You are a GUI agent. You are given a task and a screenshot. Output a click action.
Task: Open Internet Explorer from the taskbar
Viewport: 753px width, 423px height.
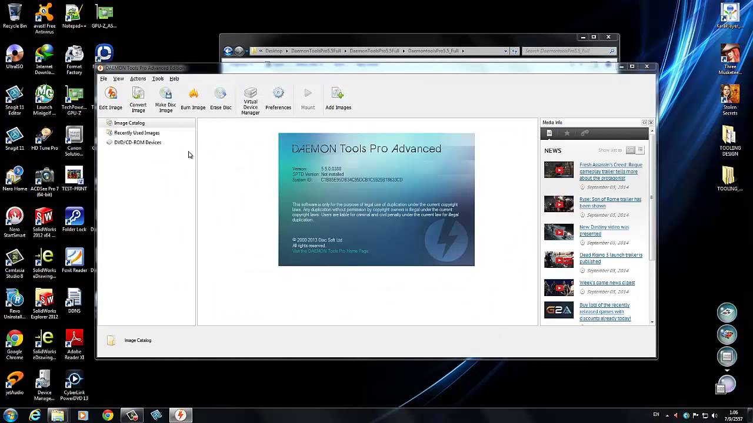point(35,415)
